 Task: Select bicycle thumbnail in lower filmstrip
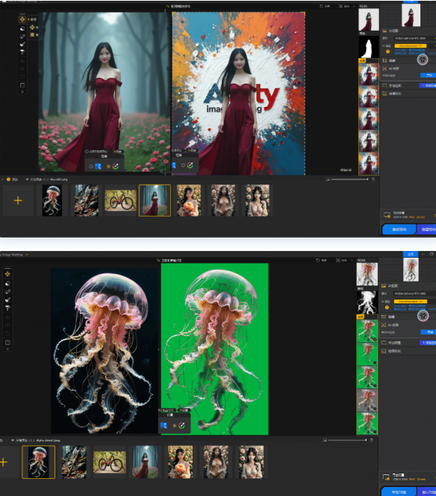(x=110, y=462)
